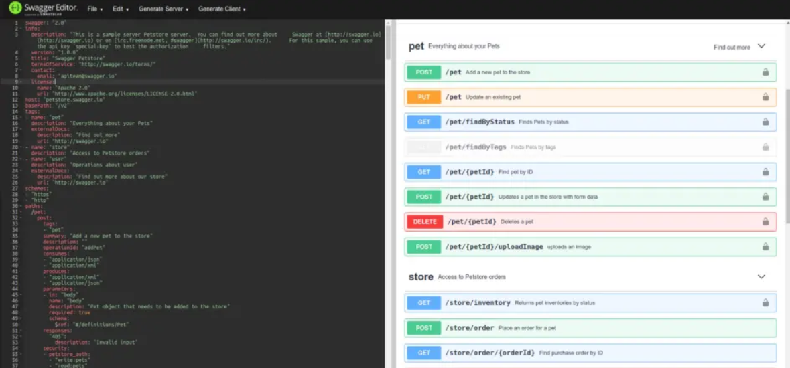
Task: Click the title "Swagger Petstore" line
Action: (x=68, y=58)
